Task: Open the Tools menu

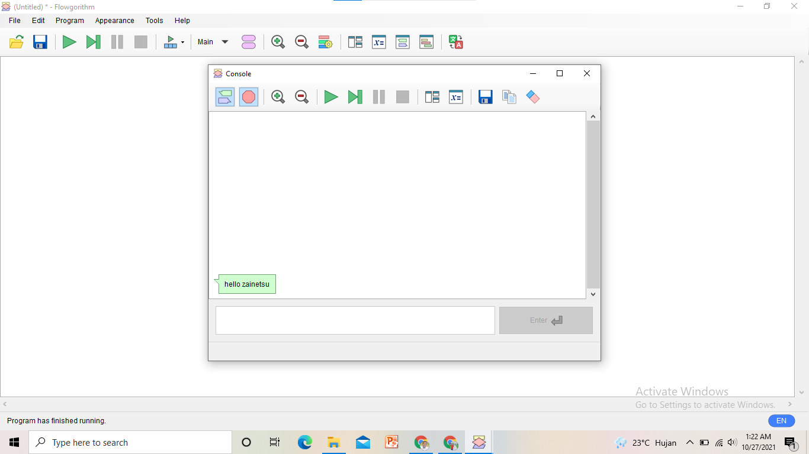Action: (x=154, y=20)
